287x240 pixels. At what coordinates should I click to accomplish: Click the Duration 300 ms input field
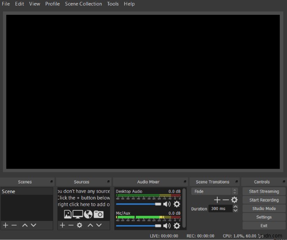[x=221, y=208]
